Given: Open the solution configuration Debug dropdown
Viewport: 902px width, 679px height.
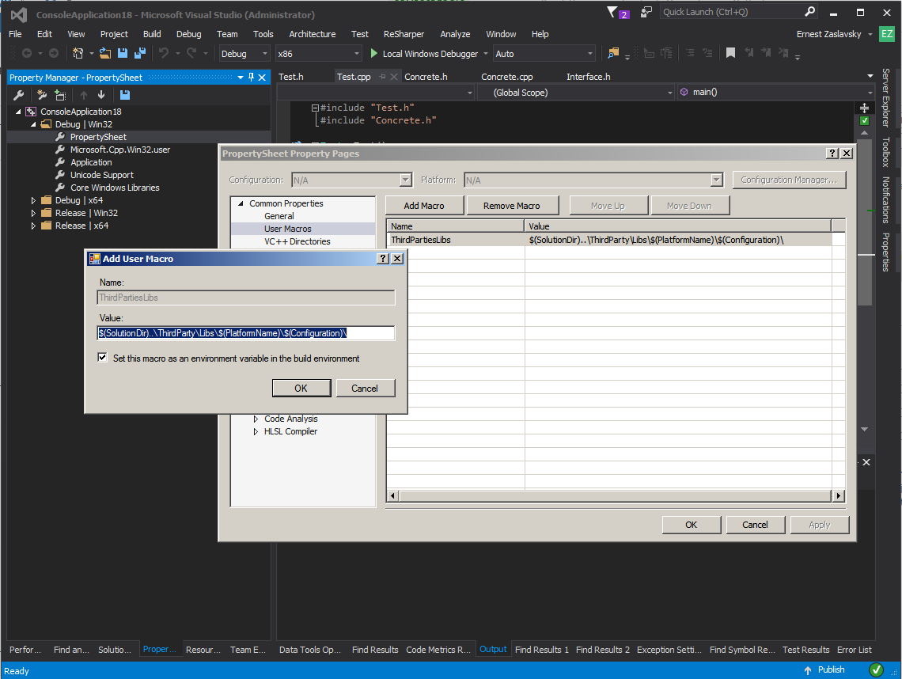Looking at the screenshot, I should point(245,54).
